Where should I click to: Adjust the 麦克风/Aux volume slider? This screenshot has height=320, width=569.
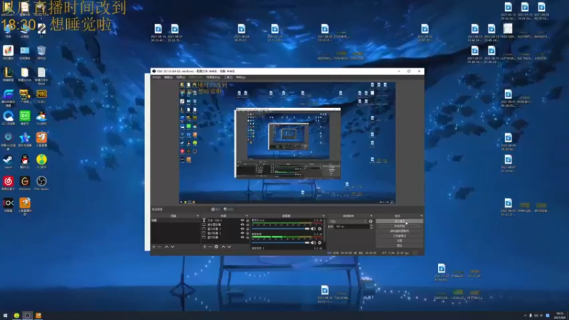280,228
